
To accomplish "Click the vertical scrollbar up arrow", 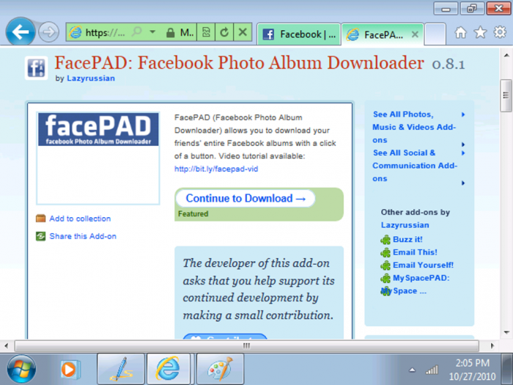I will click(506, 55).
